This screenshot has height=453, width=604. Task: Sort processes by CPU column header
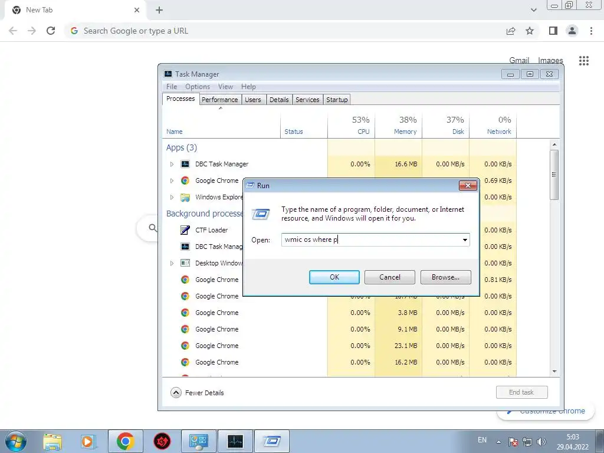[x=351, y=125]
